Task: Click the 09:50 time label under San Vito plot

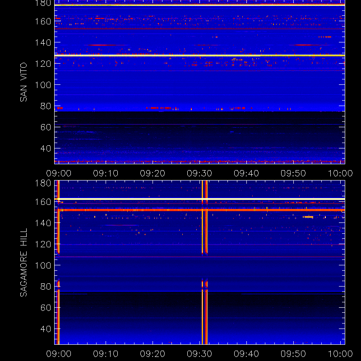Action: tap(293, 173)
